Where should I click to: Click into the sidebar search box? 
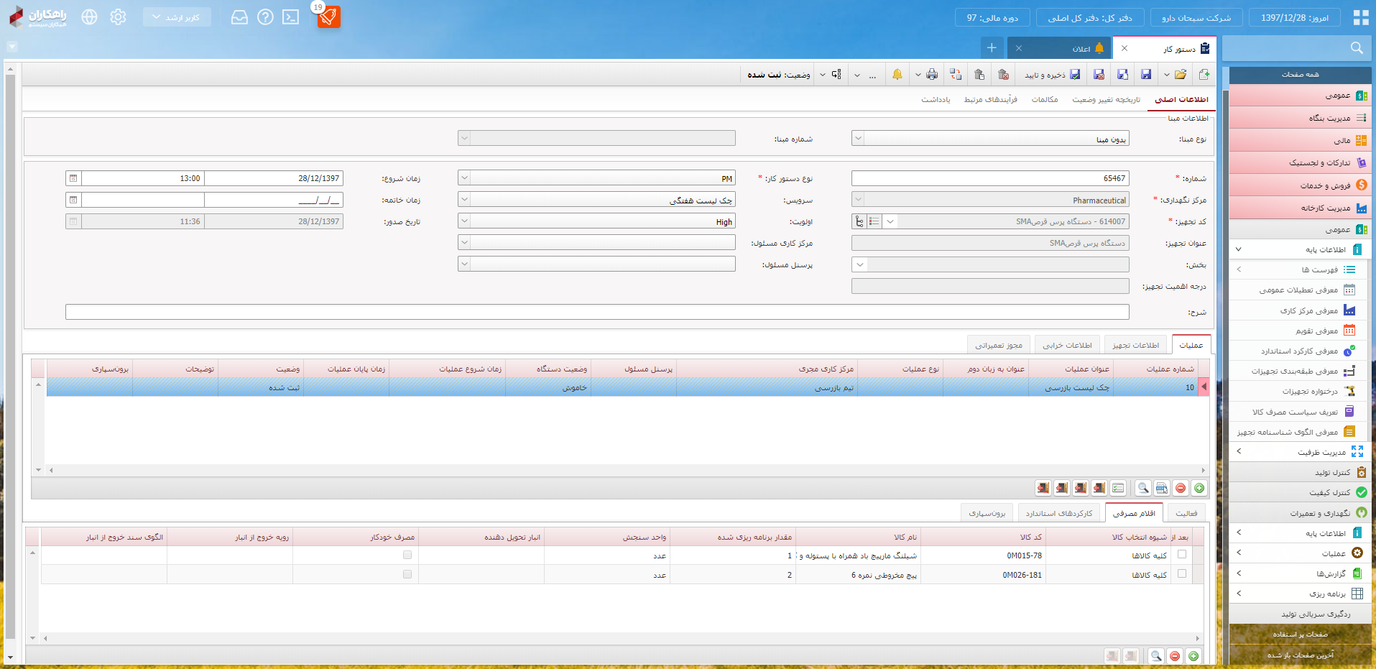point(1297,48)
